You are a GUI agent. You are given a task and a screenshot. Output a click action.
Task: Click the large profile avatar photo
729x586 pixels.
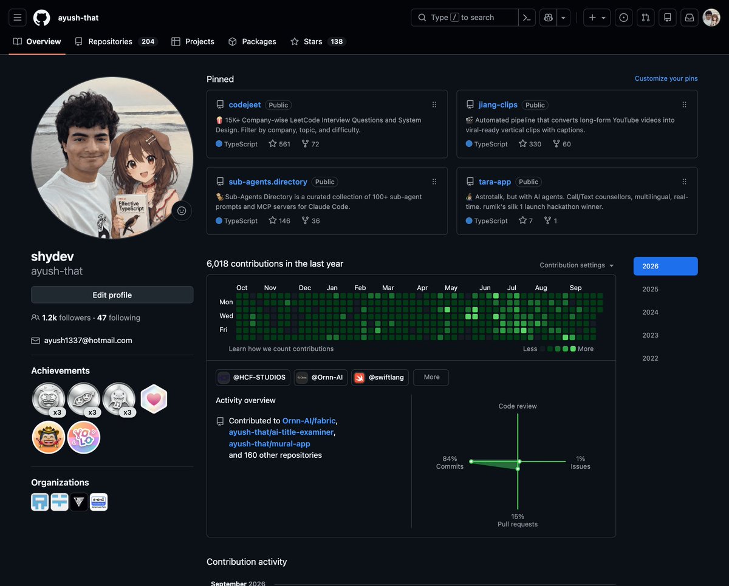coord(112,157)
